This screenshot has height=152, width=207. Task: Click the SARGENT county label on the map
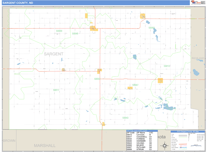click(x=53, y=54)
